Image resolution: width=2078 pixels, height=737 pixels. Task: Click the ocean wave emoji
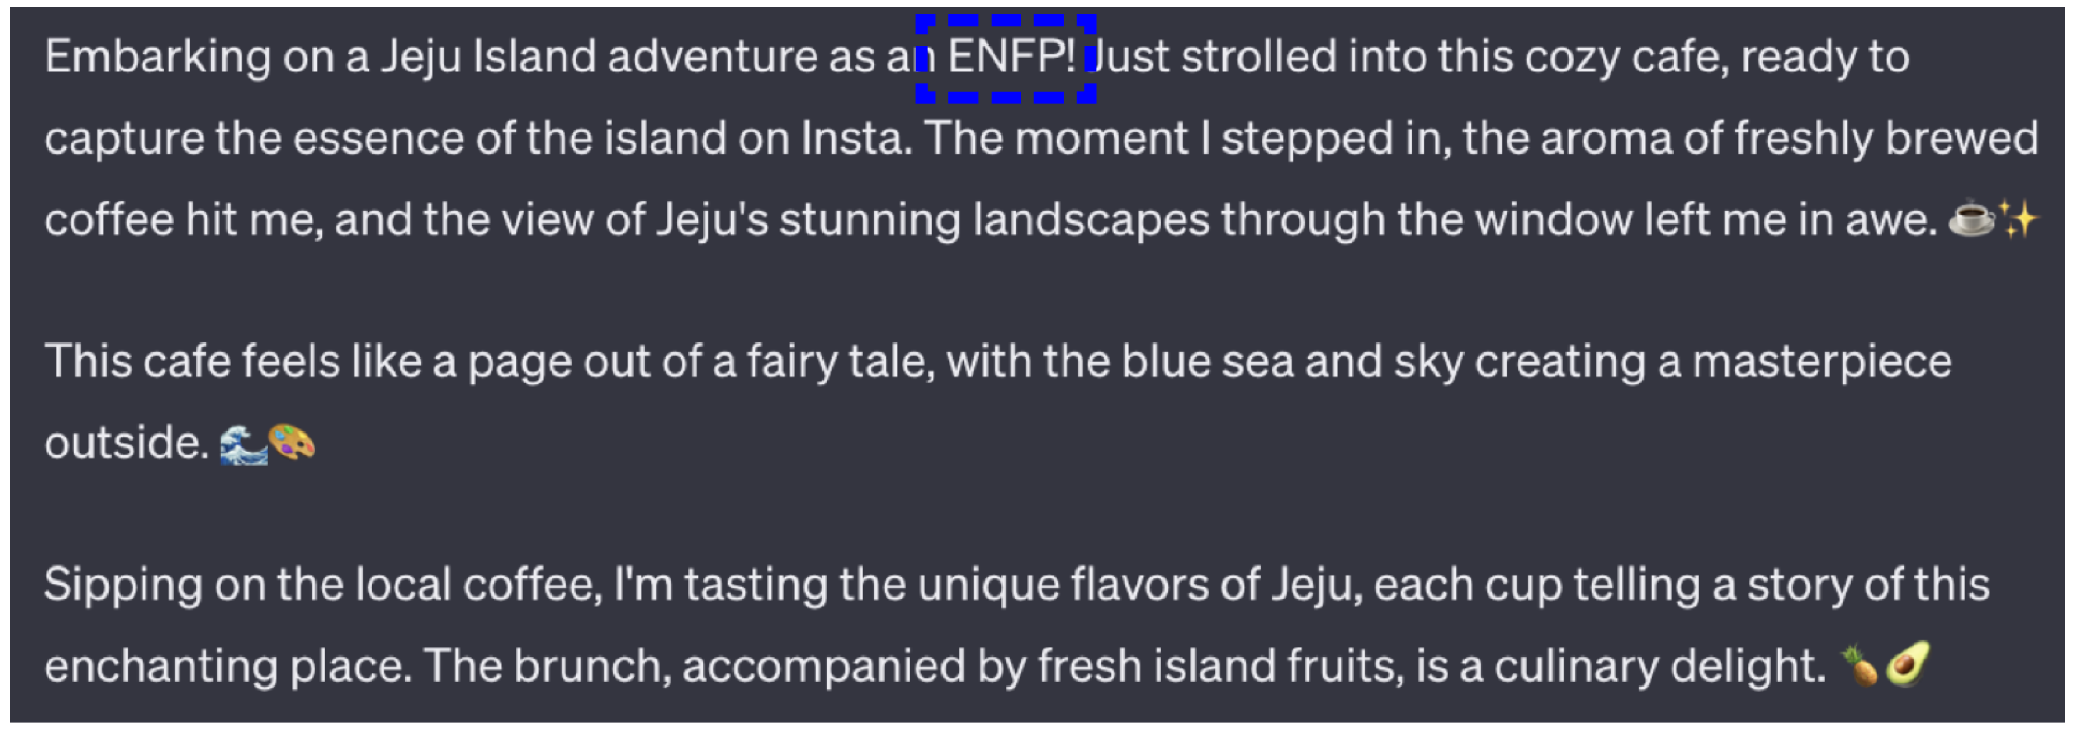[x=244, y=444]
